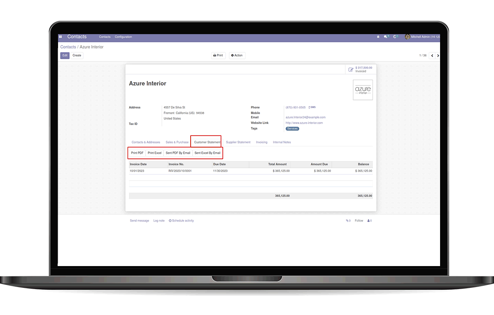Image resolution: width=494 pixels, height=315 pixels.
Task: Open the Contacts menu in top bar
Action: (x=105, y=37)
